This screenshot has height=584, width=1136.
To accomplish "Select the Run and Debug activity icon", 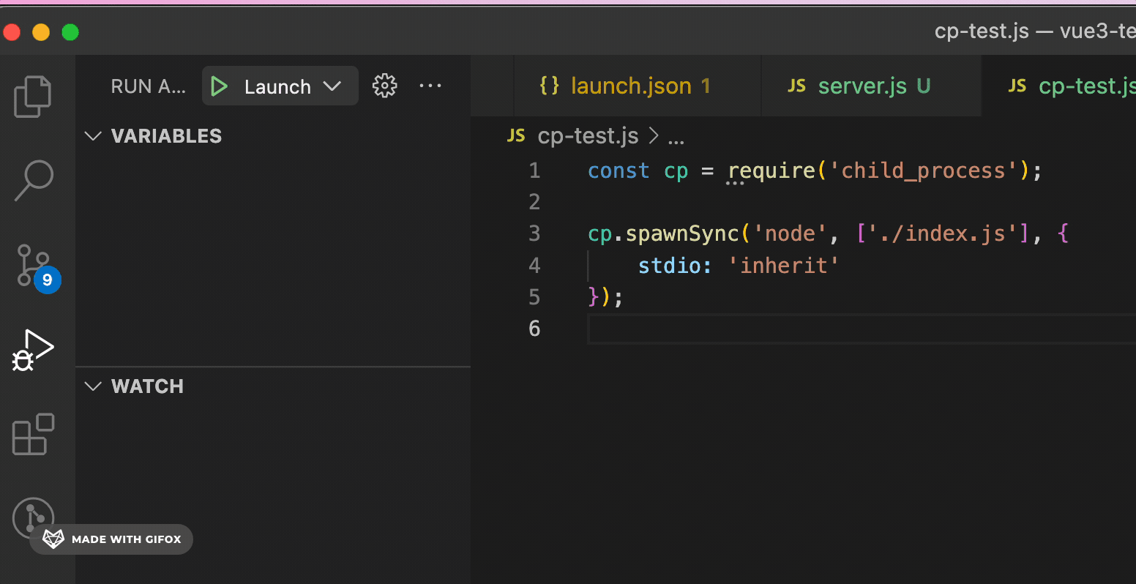I will [x=33, y=351].
